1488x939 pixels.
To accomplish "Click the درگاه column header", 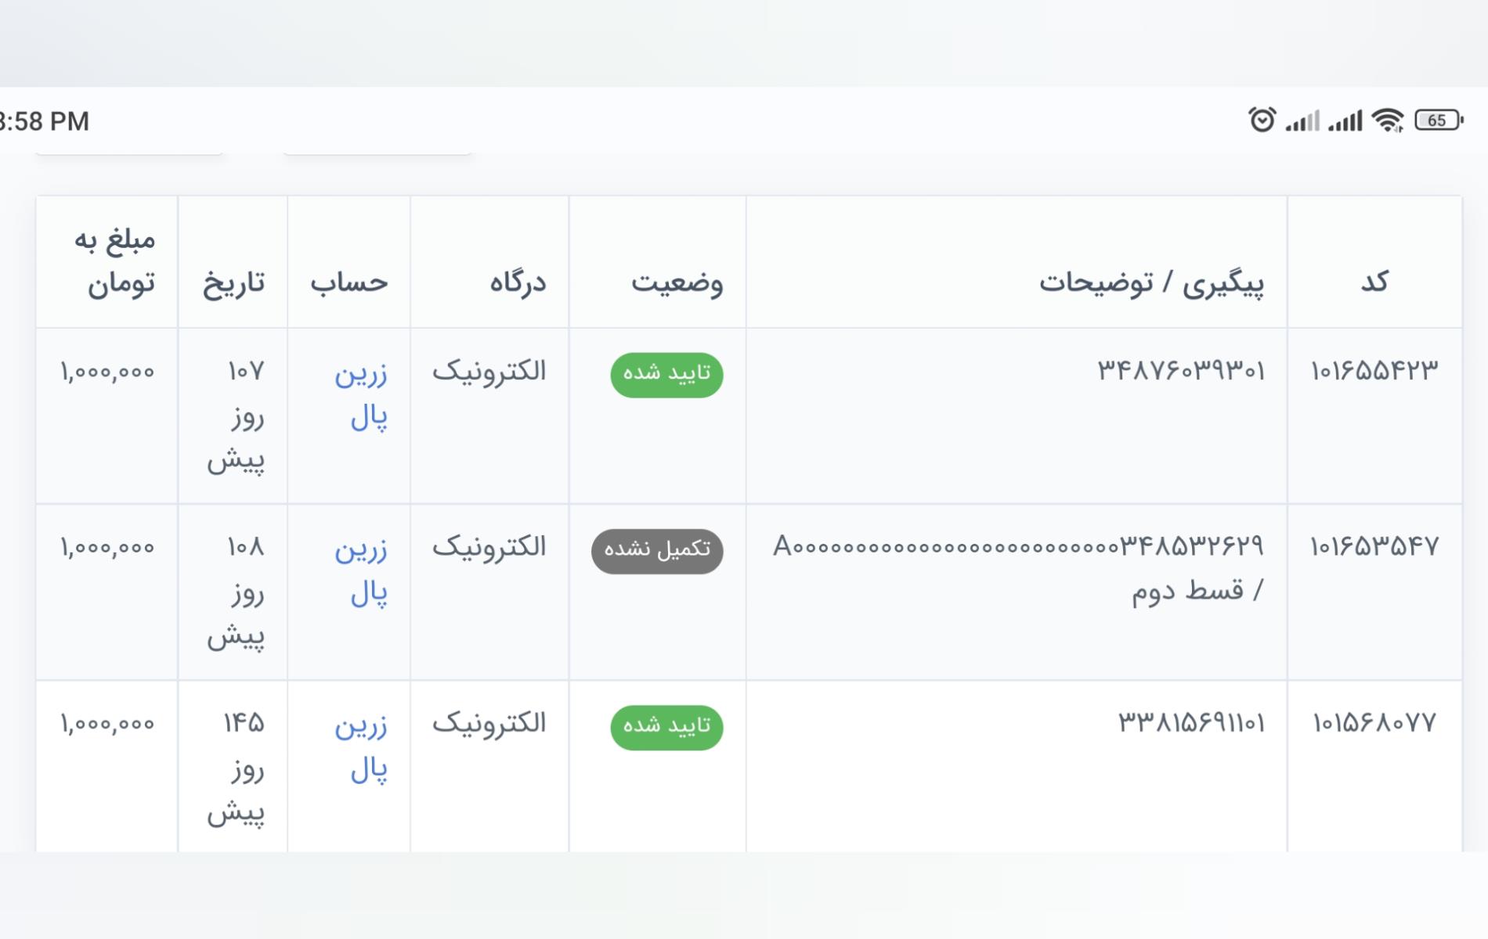I will pyautogui.click(x=518, y=282).
